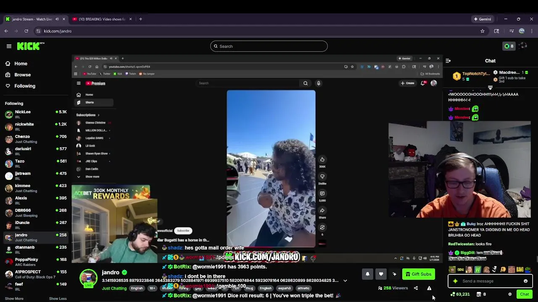Click the green Chat send button
This screenshot has height=302, width=538.
pos(524,294)
